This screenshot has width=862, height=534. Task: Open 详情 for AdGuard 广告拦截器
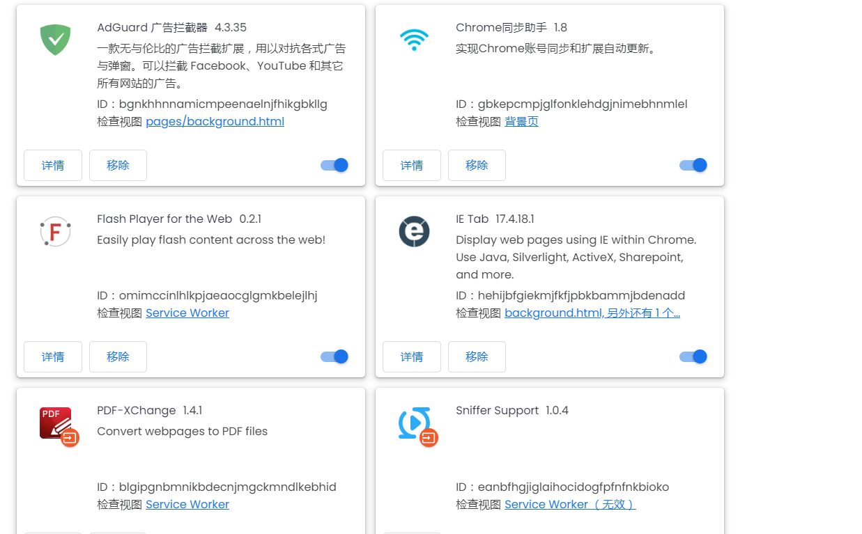(x=53, y=165)
